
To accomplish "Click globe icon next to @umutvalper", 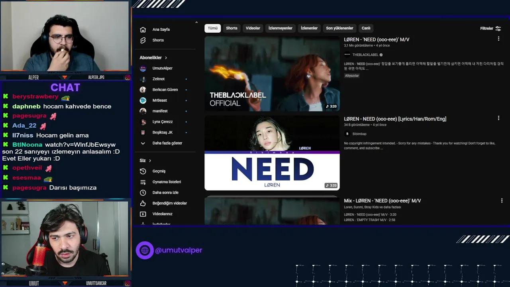I will [145, 250].
